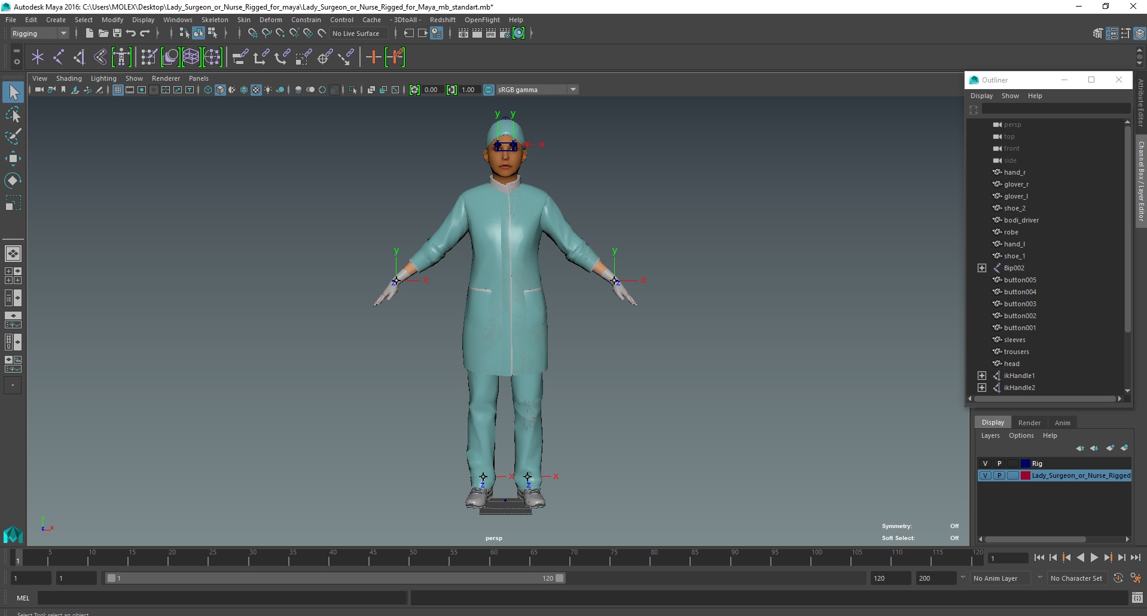Switch to four view panel layout
Viewport: 1147px width, 616px height.
click(x=13, y=276)
